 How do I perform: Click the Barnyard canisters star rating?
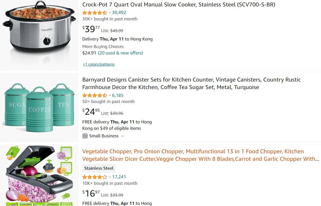(94, 95)
